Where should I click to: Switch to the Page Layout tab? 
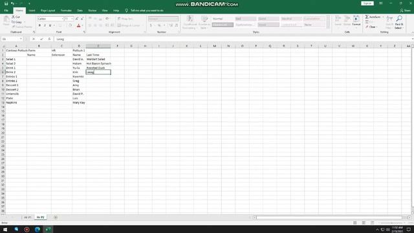pyautogui.click(x=48, y=10)
